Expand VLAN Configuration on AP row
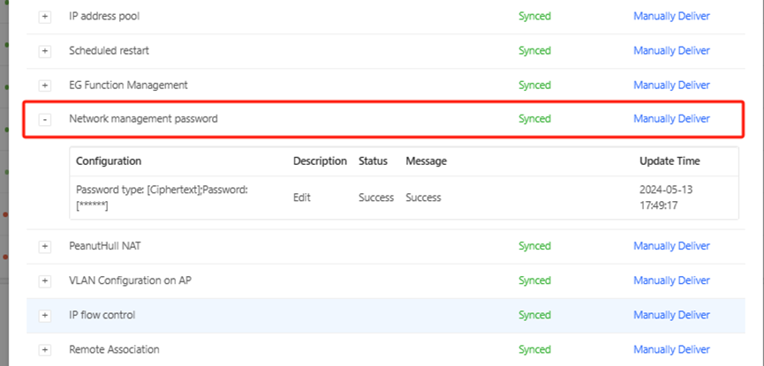Viewport: 764px width, 366px height. click(x=45, y=281)
